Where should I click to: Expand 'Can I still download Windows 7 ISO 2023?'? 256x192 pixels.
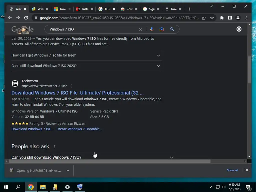86,66
